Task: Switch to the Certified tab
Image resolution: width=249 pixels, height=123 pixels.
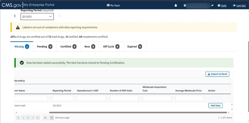Action: (x=68, y=46)
